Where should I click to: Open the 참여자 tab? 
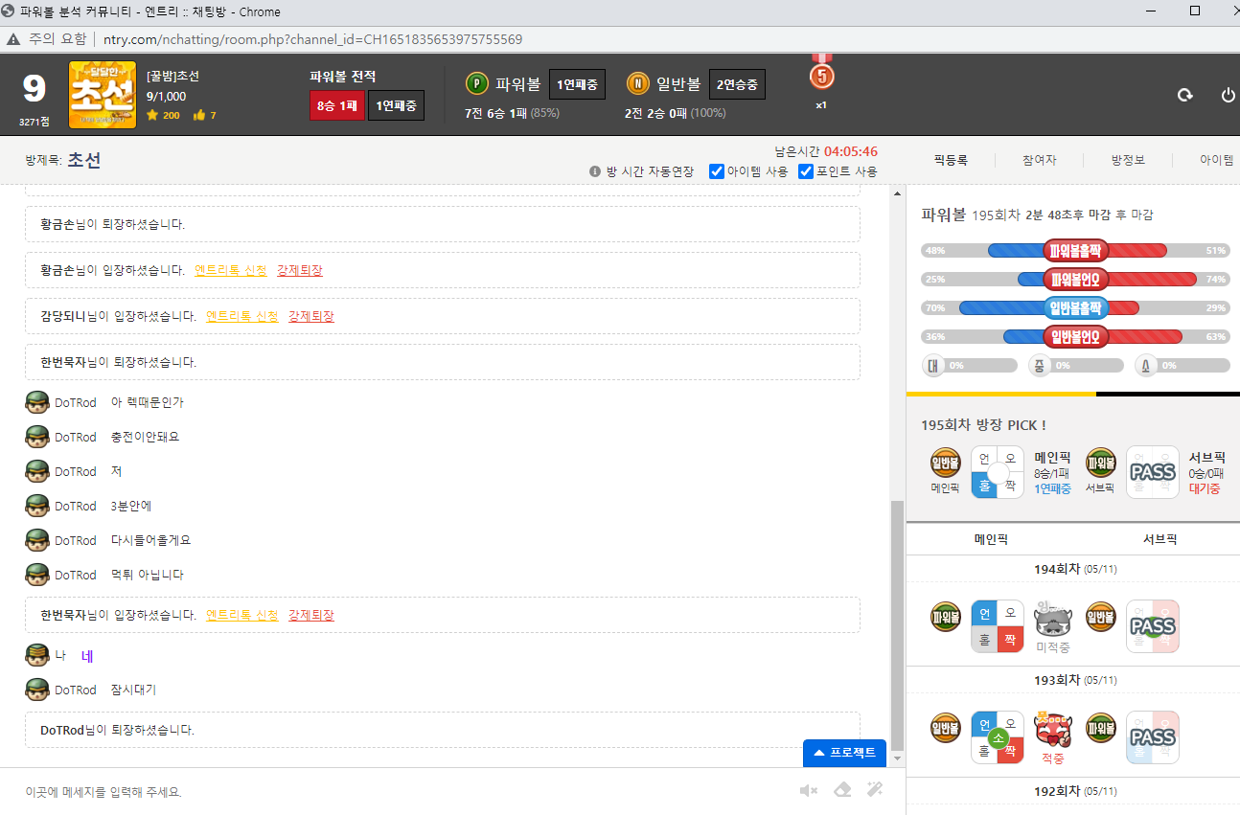pos(1039,160)
